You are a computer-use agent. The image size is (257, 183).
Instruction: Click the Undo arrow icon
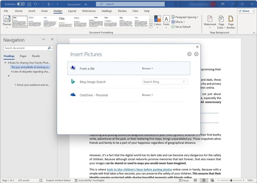35,4
